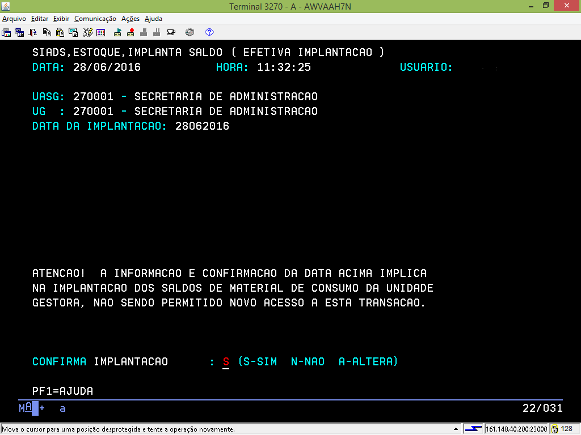Click the DATA value 28/06/2016
The width and height of the screenshot is (581, 435).
coord(107,67)
